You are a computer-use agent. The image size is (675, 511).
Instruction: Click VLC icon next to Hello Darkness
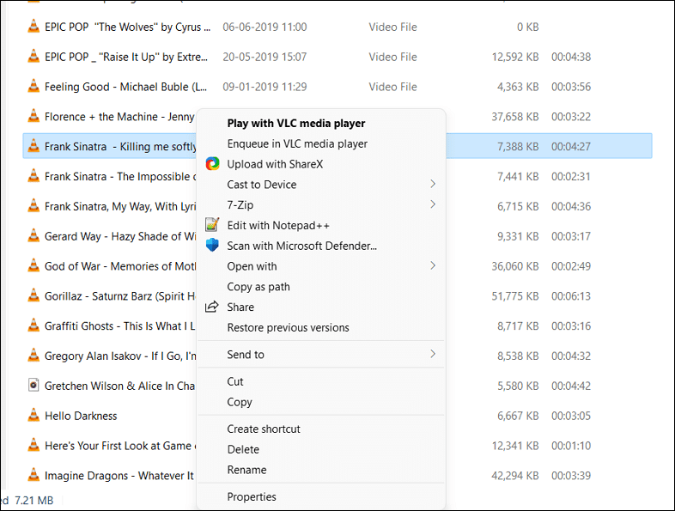point(33,416)
